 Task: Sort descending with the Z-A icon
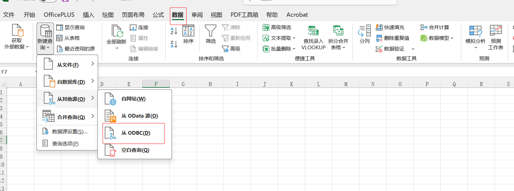coord(174,44)
